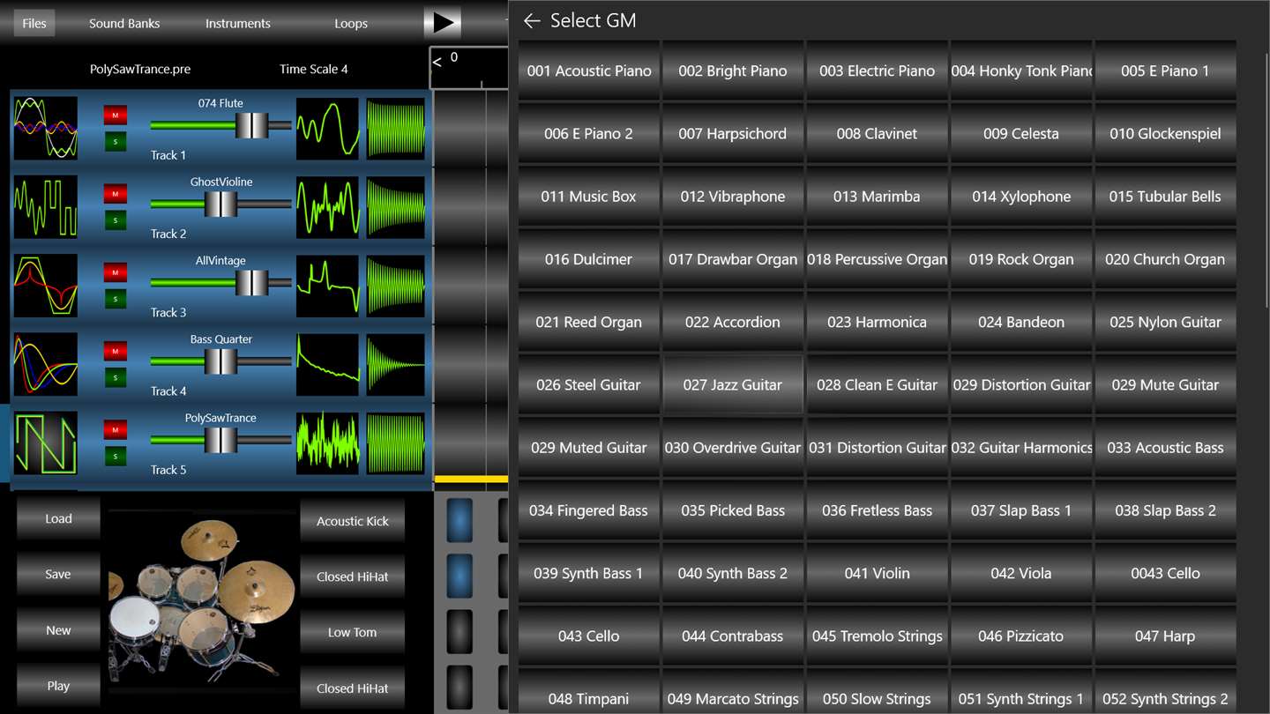This screenshot has width=1270, height=714.
Task: Open Track 3 output wave display
Action: point(328,286)
